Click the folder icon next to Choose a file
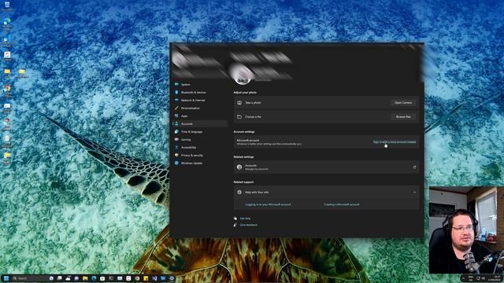 pos(239,117)
